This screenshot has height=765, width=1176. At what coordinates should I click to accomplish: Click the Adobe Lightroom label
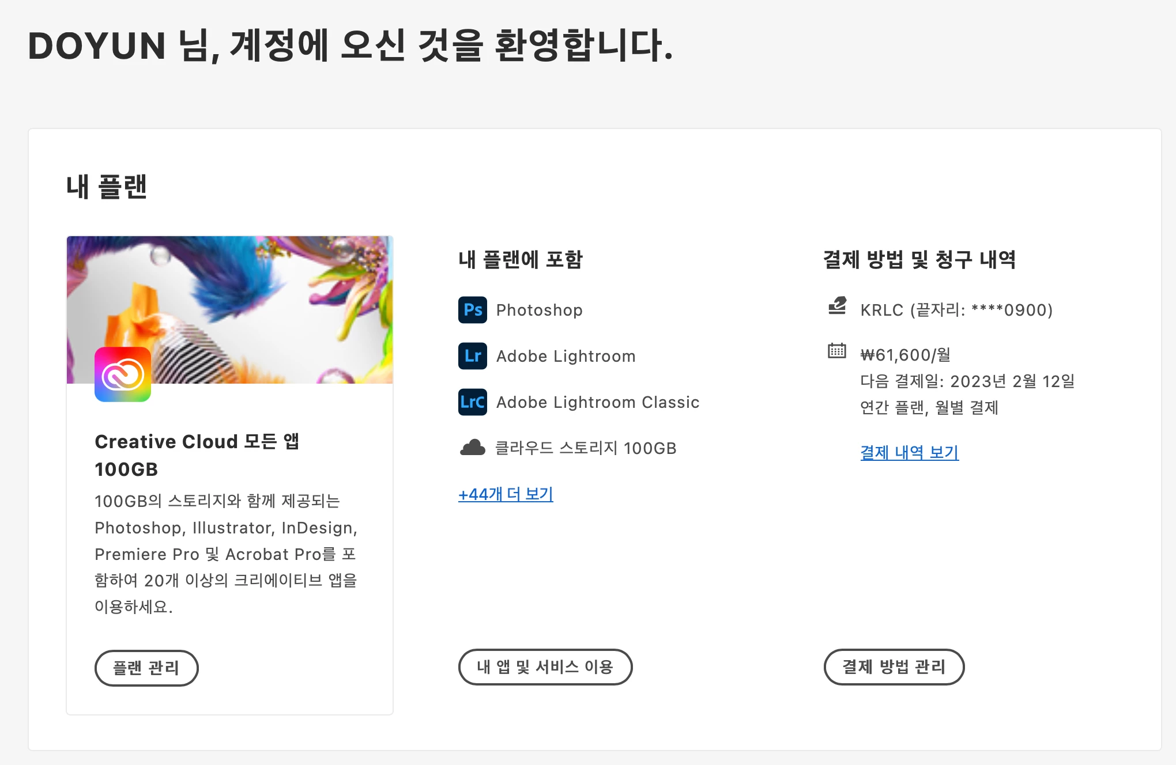click(x=566, y=356)
